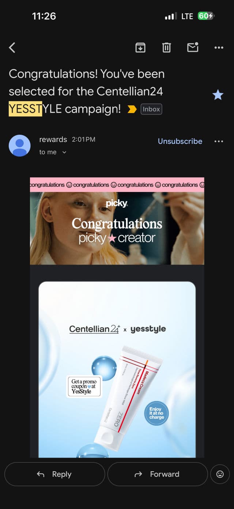Tap the Centellian24 logo
The width and height of the screenshot is (234, 509).
[95, 329]
